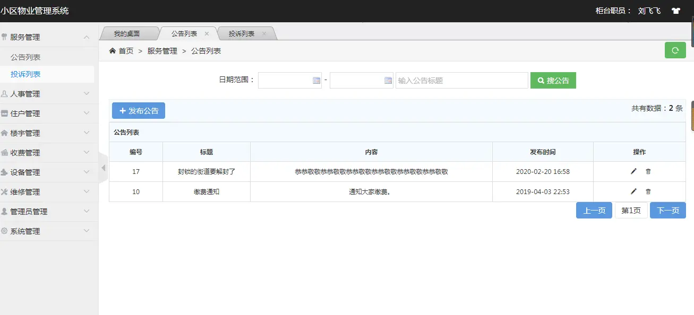Open calendar picker for end date
The height and width of the screenshot is (315, 694).
(x=388, y=81)
